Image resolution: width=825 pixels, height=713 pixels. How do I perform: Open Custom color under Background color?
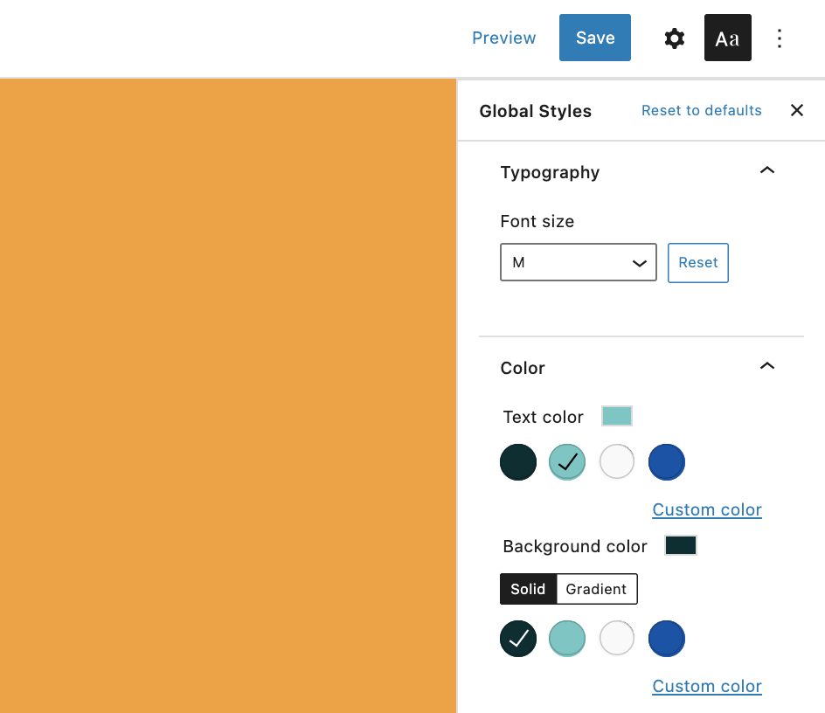pos(707,686)
